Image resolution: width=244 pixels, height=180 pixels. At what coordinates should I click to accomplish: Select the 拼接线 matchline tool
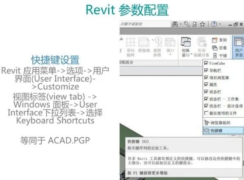(x=144, y=45)
